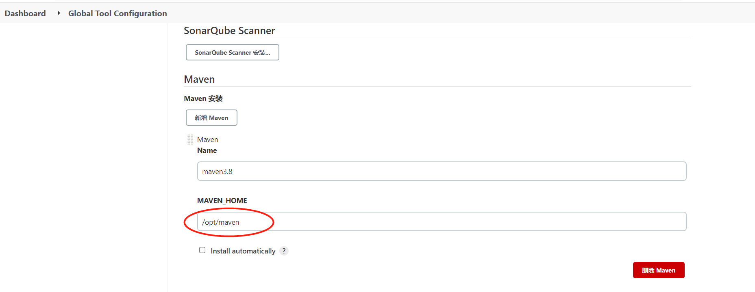This screenshot has width=755, height=292.
Task: Click the divider line under Maven heading
Action: pyautogui.click(x=437, y=87)
